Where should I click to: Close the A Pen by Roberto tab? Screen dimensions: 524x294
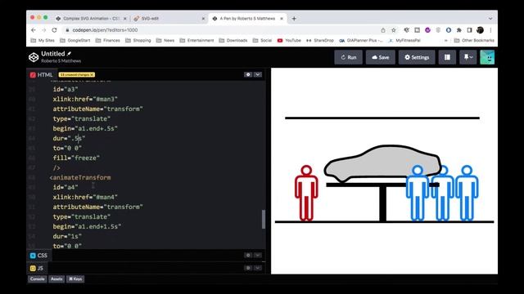(282, 19)
